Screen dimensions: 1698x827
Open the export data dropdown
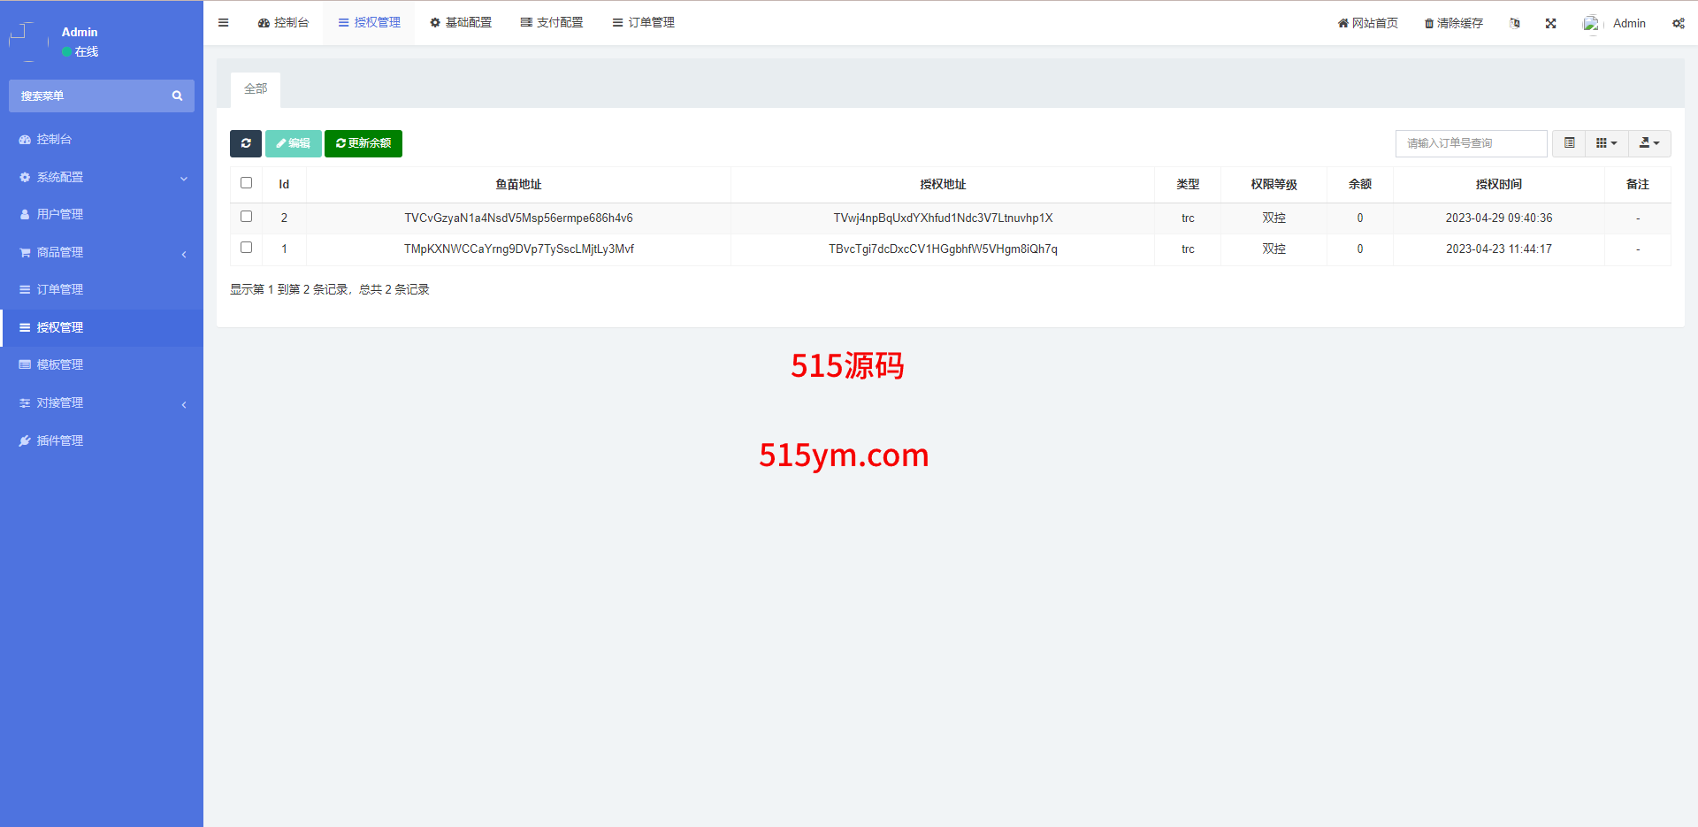pyautogui.click(x=1649, y=143)
